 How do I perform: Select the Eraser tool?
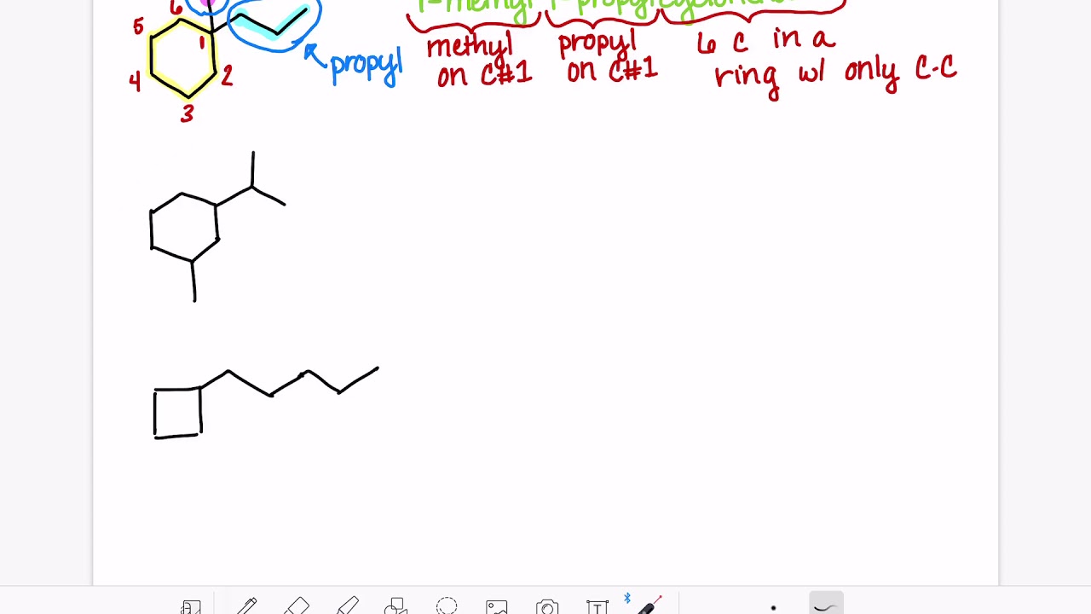pyautogui.click(x=297, y=606)
